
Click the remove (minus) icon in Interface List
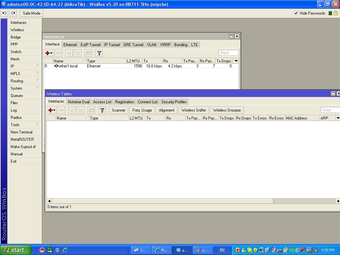[58, 53]
